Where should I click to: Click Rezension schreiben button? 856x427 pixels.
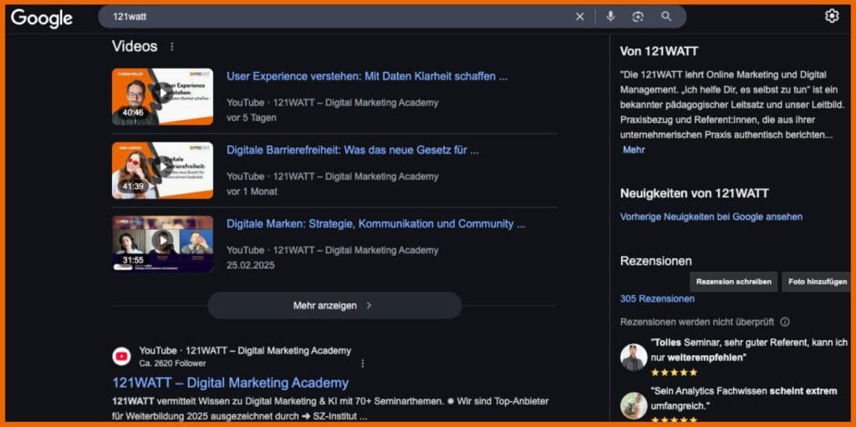(x=733, y=282)
